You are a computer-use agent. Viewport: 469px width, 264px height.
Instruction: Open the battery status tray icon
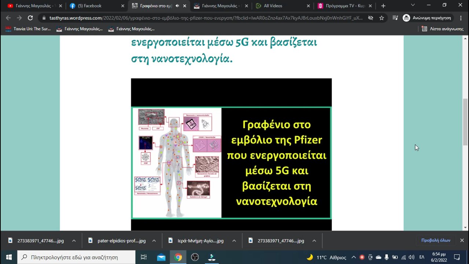click(395, 257)
